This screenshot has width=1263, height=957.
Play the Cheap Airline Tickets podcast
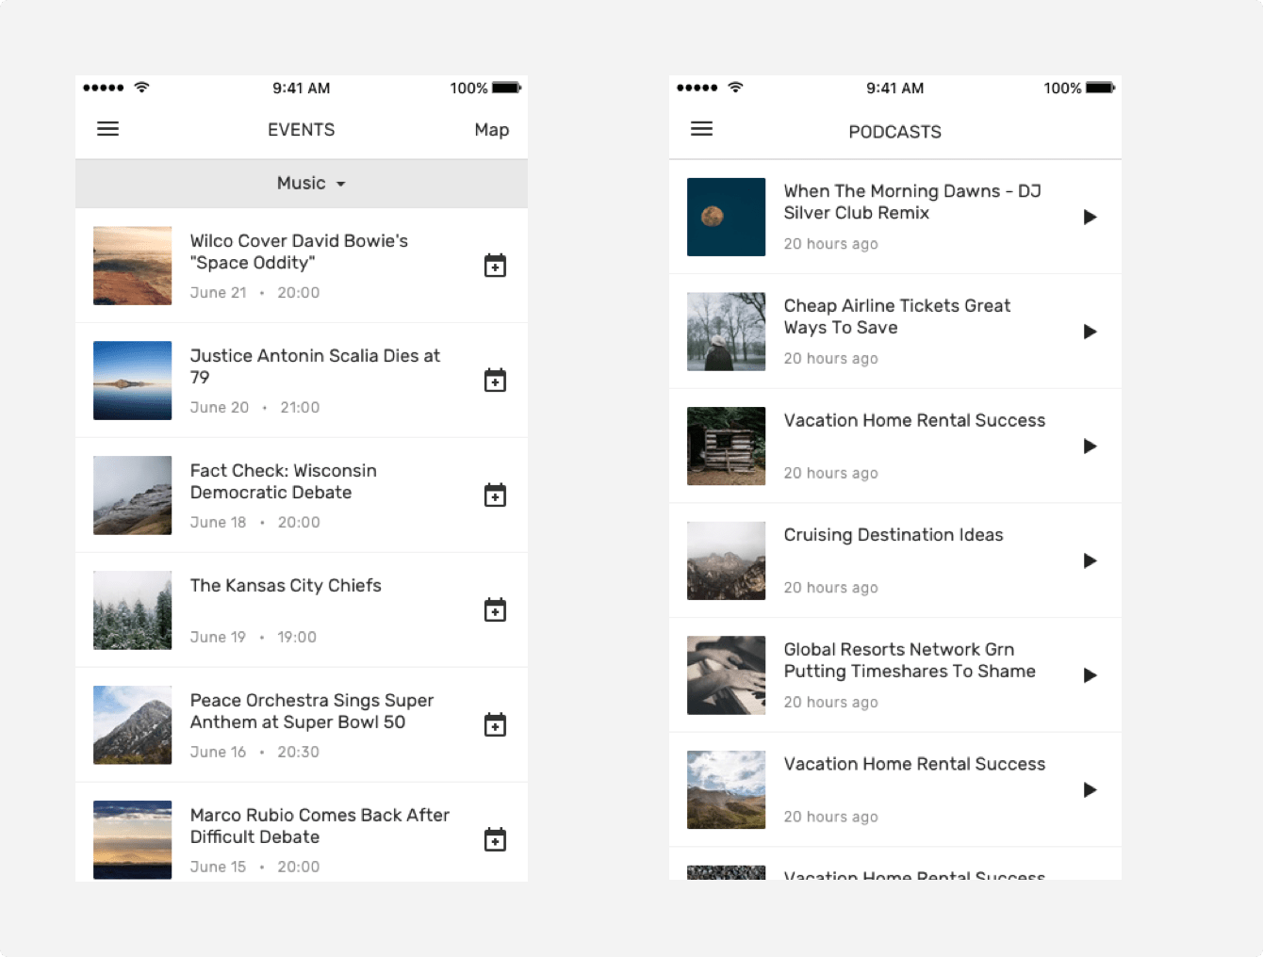click(1090, 332)
